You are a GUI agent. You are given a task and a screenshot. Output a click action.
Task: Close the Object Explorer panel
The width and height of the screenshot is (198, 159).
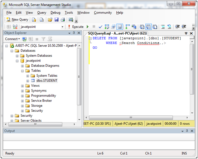79,33
